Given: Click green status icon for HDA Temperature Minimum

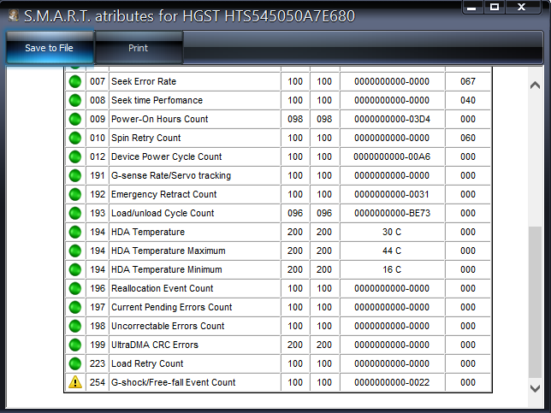Looking at the screenshot, I should click(74, 269).
